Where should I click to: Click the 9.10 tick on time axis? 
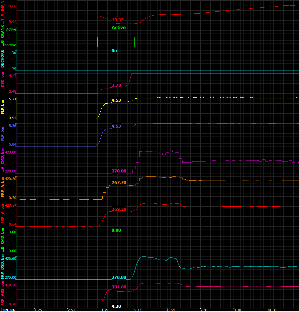[x=237, y=310]
